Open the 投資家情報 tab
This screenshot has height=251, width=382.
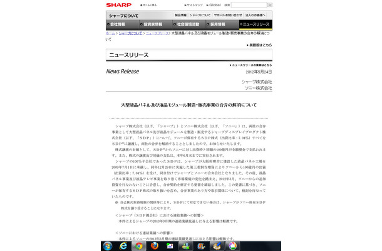coord(156,24)
